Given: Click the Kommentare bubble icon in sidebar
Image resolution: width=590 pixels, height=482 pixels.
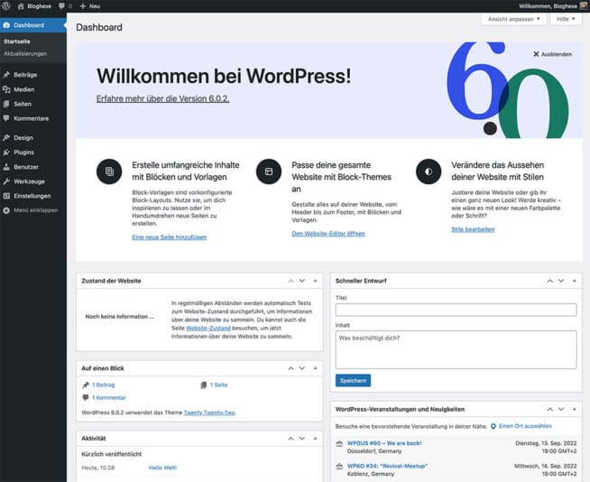Looking at the screenshot, I should [x=6, y=118].
